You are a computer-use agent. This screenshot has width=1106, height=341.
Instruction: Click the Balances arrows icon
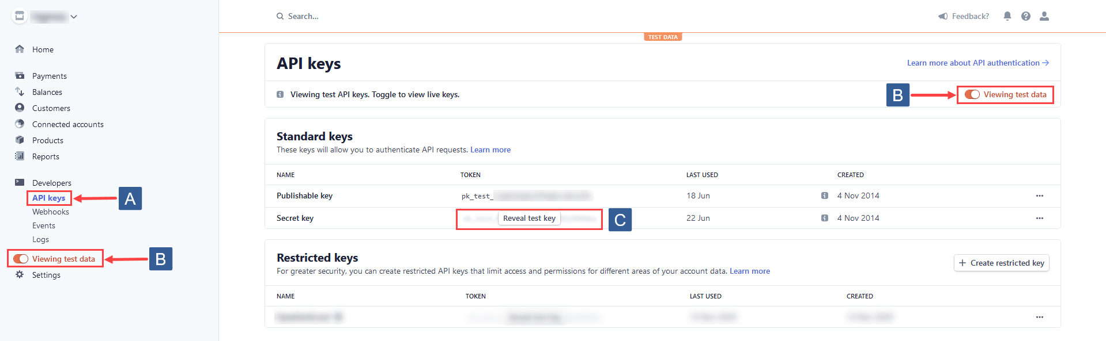pos(20,91)
